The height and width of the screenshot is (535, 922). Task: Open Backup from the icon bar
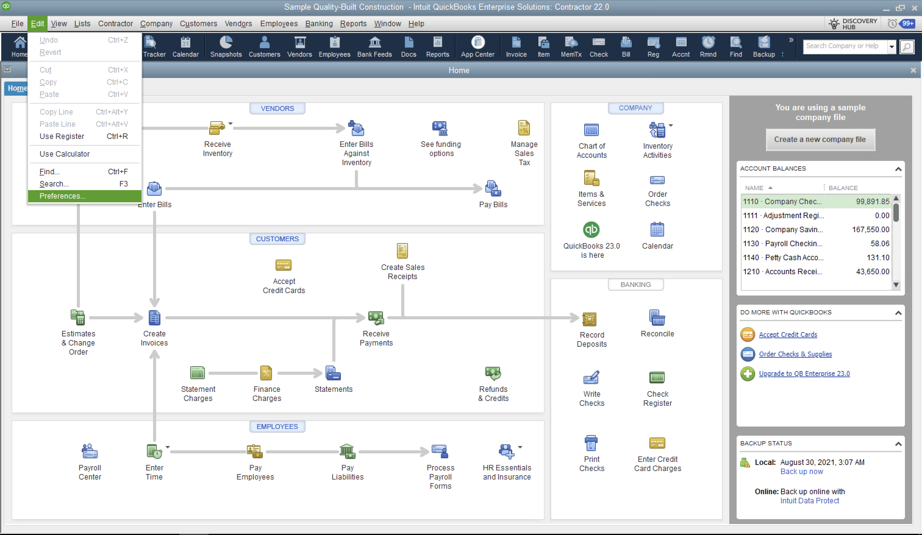pos(763,47)
